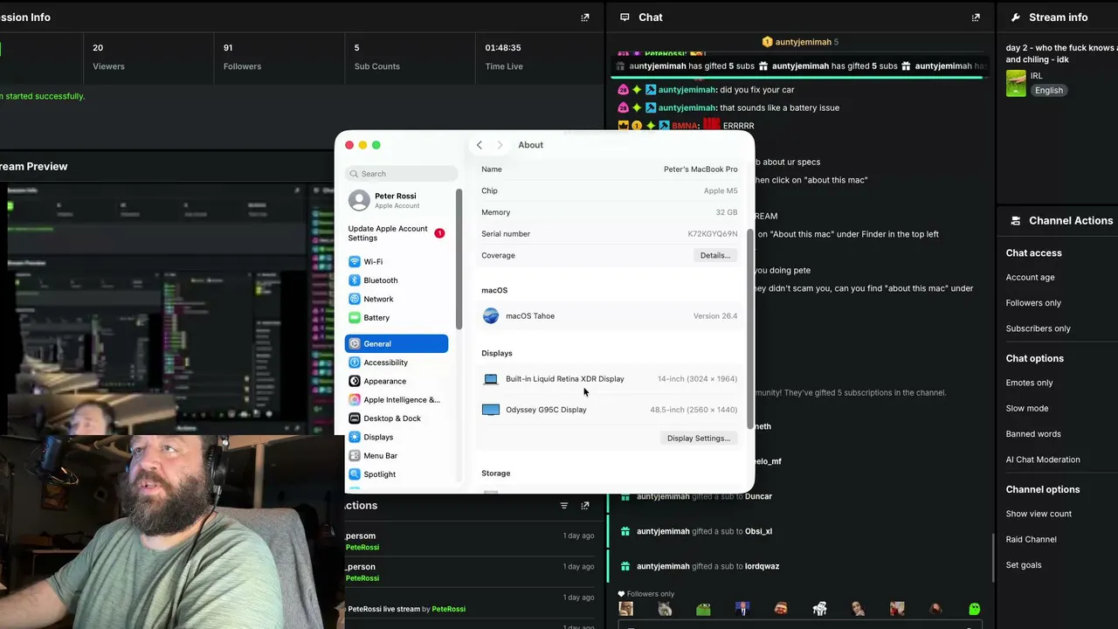Click Set goals channel option
Screen dimensions: 1118x629
1024,565
